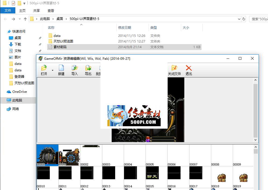Viewport: 268px width, 190px height.
Task: Open the recent locations dropdown in Explorer
Action: point(20,19)
